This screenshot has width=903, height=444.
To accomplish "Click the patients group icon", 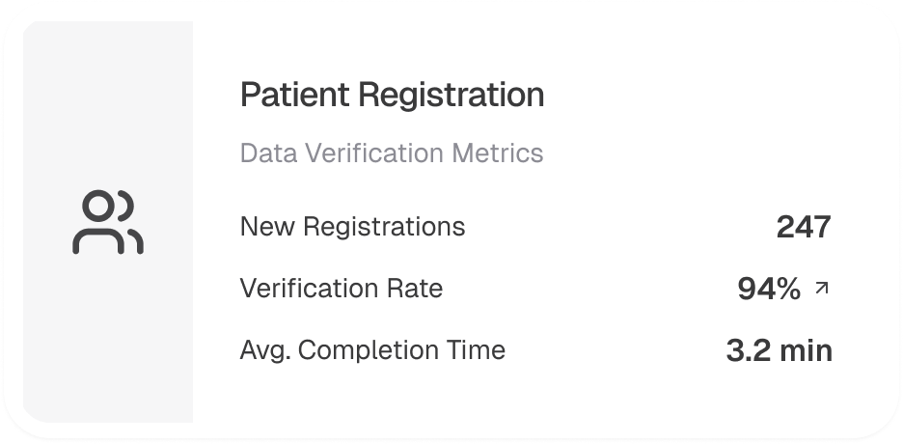I will [x=108, y=223].
